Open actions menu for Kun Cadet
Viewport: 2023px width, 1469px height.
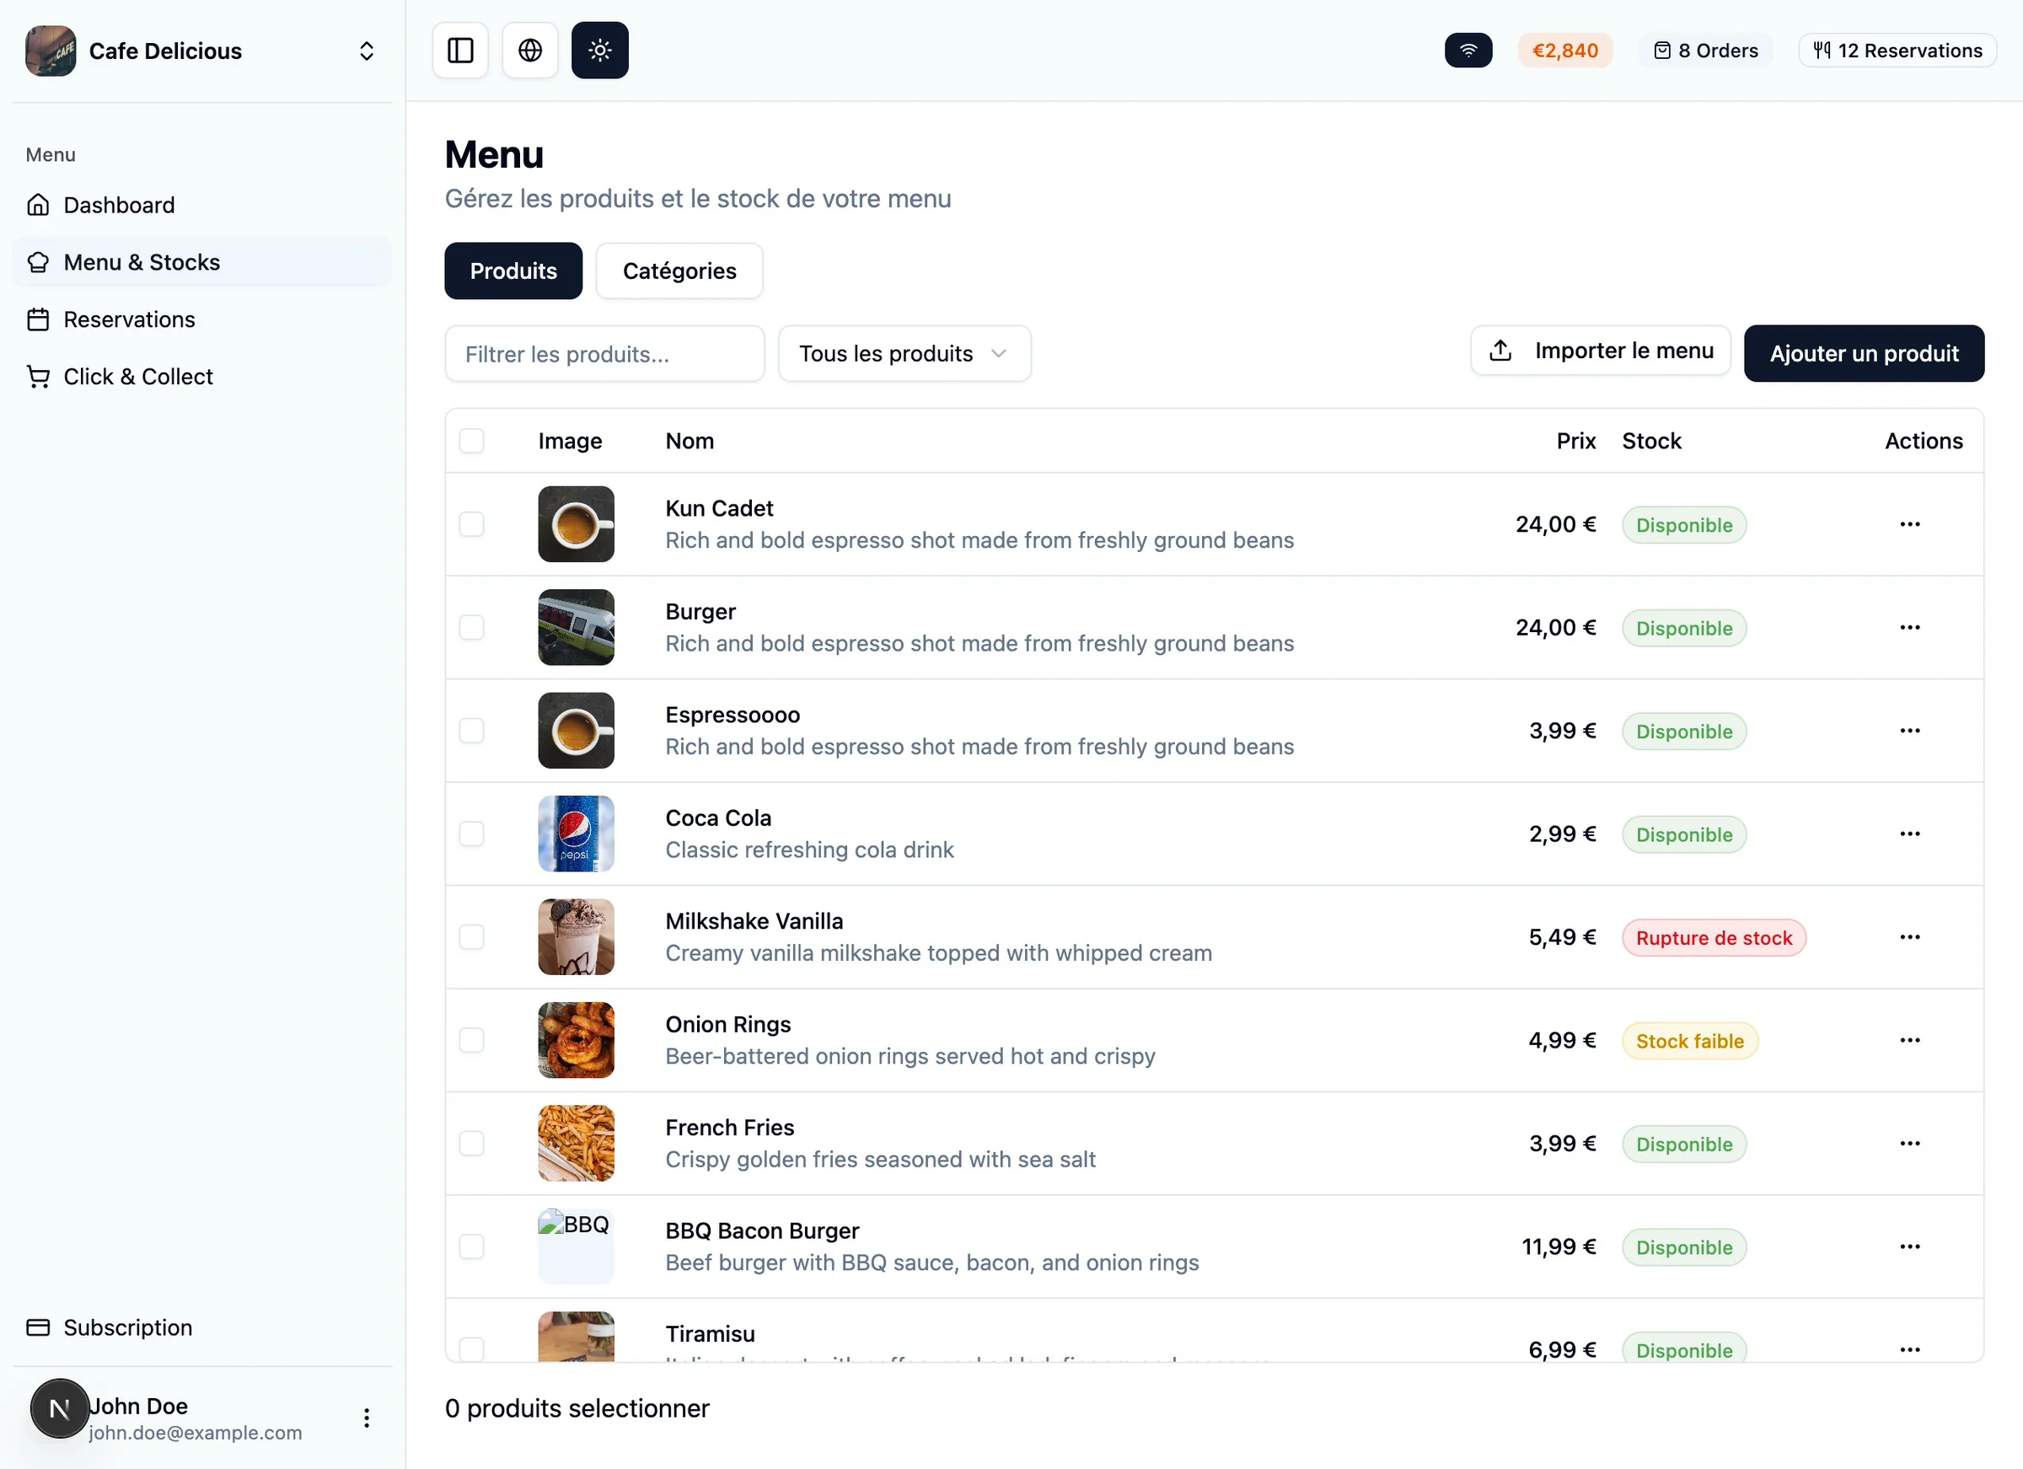(1909, 523)
